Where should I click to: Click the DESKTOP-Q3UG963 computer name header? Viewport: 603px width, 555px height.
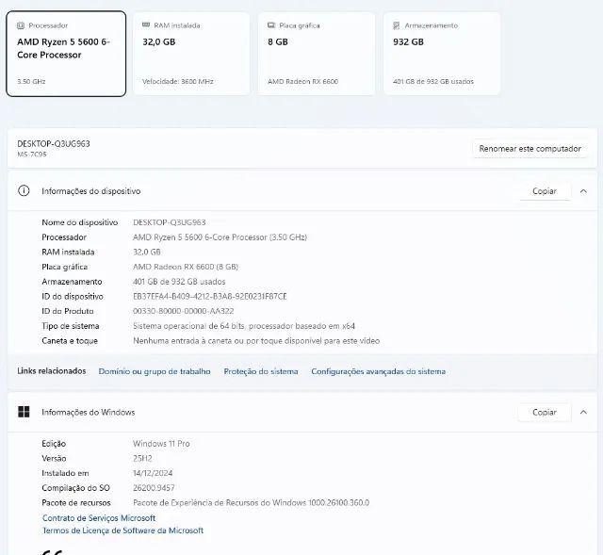click(x=54, y=144)
